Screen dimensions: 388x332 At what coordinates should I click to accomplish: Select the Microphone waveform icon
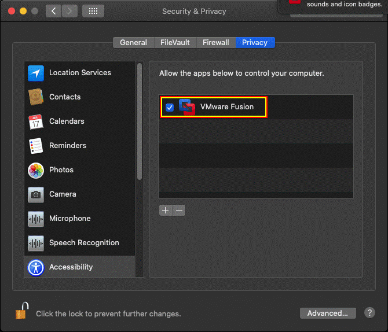coord(36,219)
